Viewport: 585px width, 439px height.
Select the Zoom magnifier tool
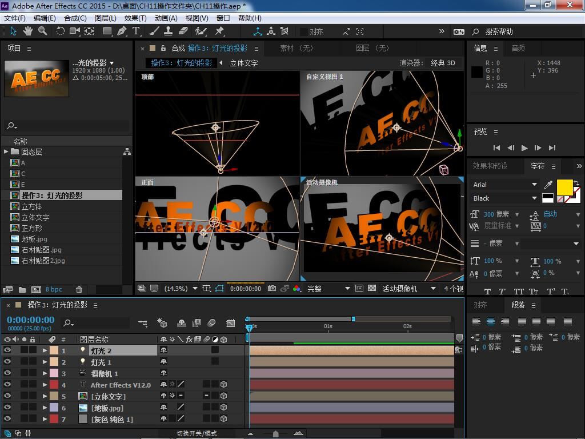click(42, 31)
